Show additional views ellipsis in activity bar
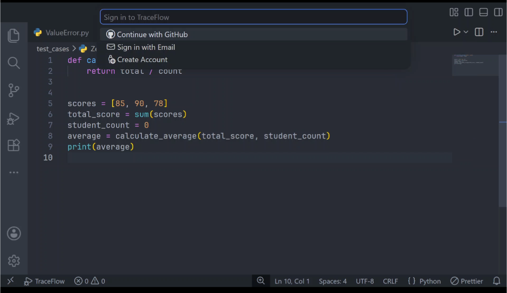Viewport: 507px width, 293px height. (14, 172)
